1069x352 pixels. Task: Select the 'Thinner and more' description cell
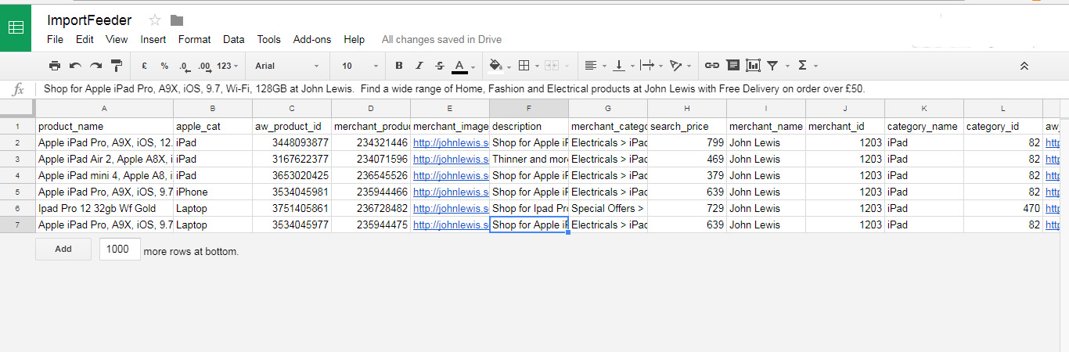(529, 159)
